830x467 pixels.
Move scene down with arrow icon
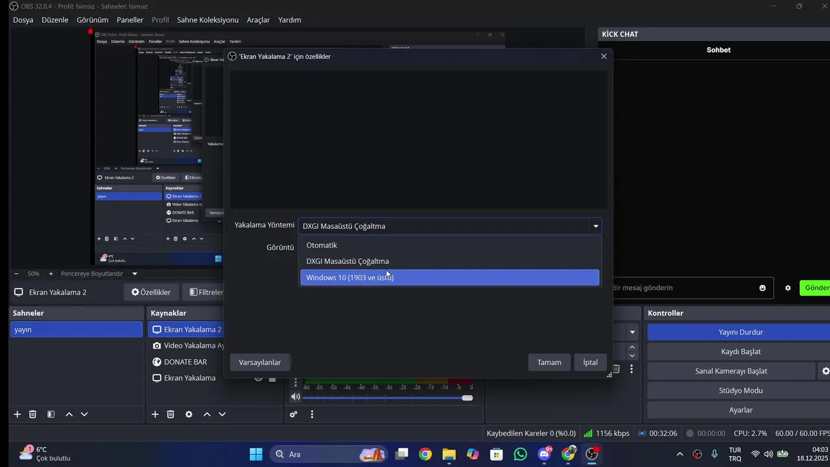pyautogui.click(x=84, y=414)
